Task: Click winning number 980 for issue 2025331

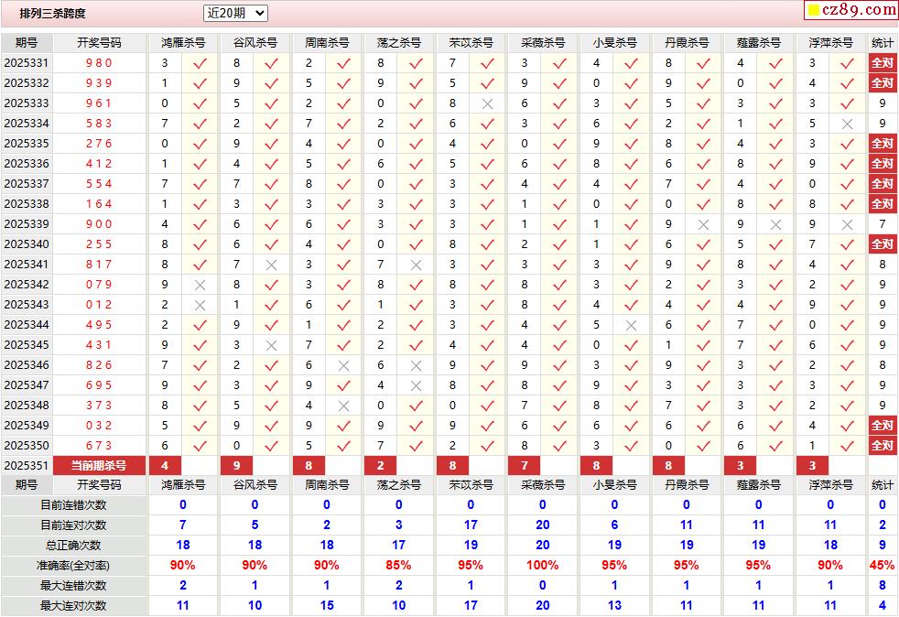Action: (x=99, y=63)
